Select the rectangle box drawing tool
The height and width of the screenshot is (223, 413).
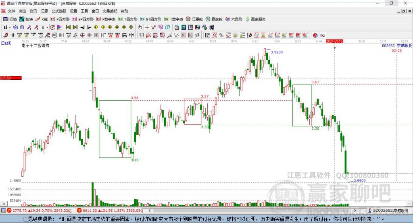pyautogui.click(x=142, y=35)
